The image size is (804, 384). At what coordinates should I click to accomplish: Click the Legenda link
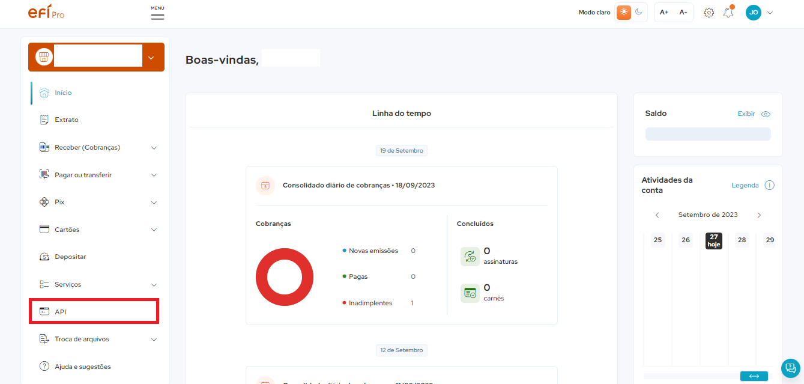point(745,185)
